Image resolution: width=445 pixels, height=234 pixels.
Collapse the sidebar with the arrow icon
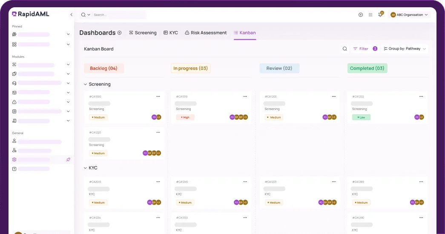click(71, 14)
